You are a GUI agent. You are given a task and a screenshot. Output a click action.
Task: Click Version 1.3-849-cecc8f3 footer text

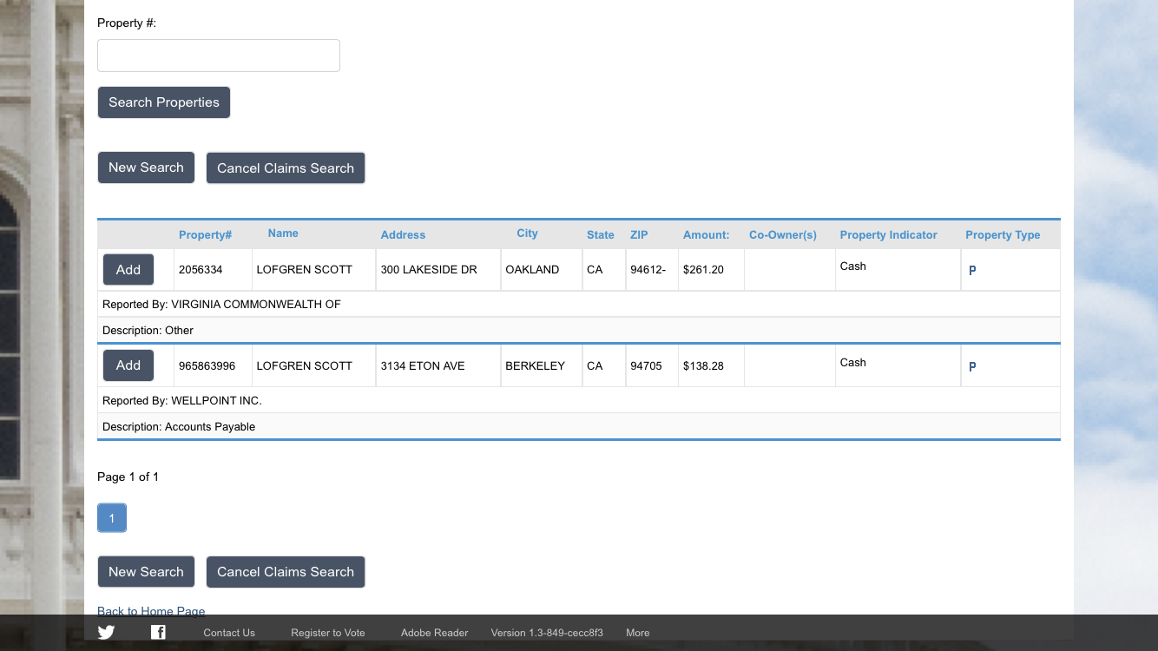click(547, 633)
